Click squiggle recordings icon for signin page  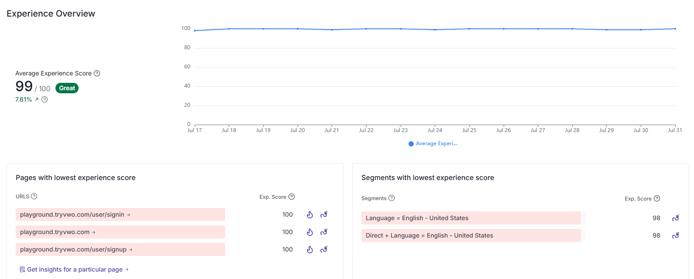[324, 214]
